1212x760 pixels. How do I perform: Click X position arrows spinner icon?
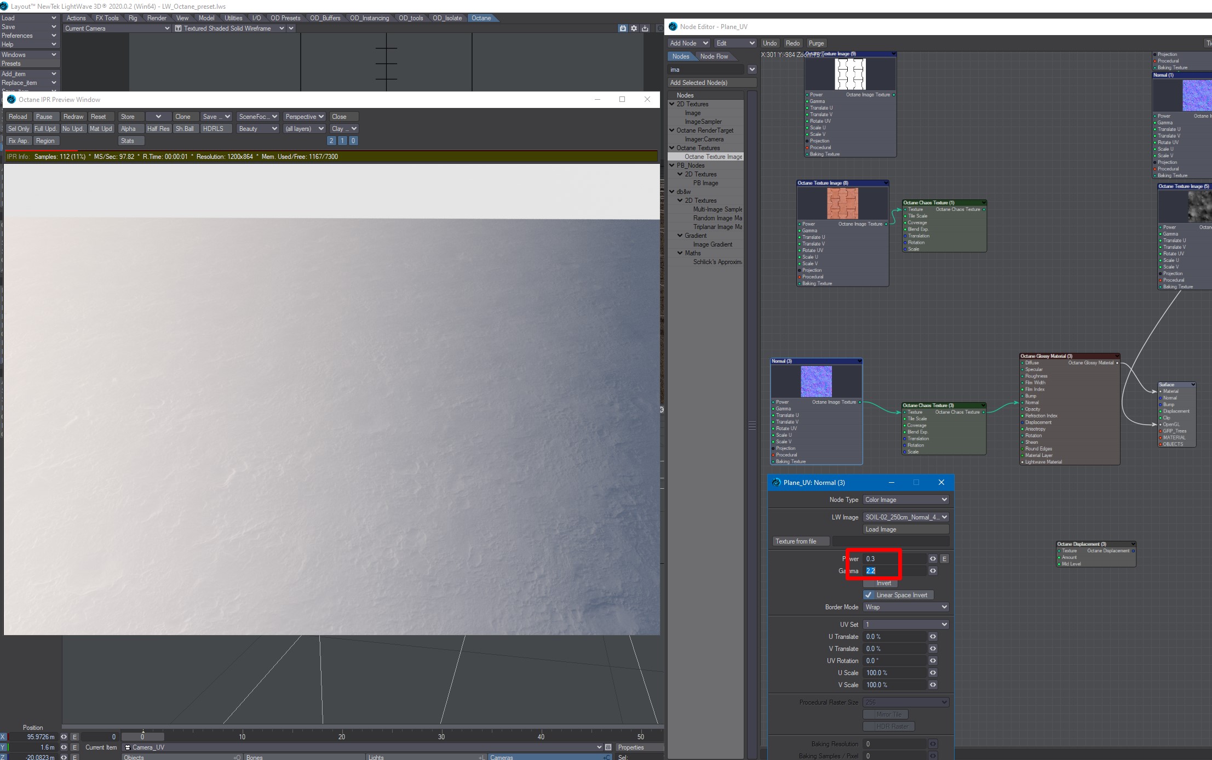click(x=64, y=737)
